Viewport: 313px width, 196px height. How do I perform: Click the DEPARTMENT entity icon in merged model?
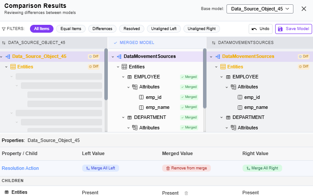point(130,118)
